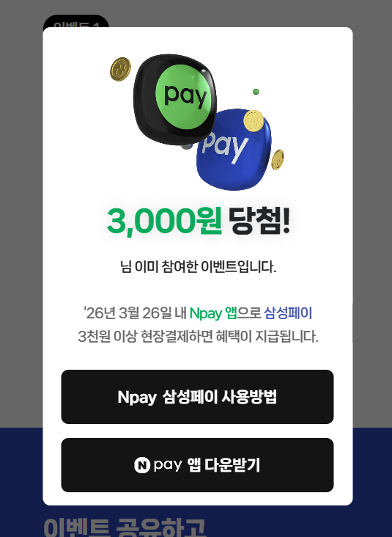The width and height of the screenshot is (392, 537).
Task: Click the '26년 3월 26일 내 date text
Action: 135,313
